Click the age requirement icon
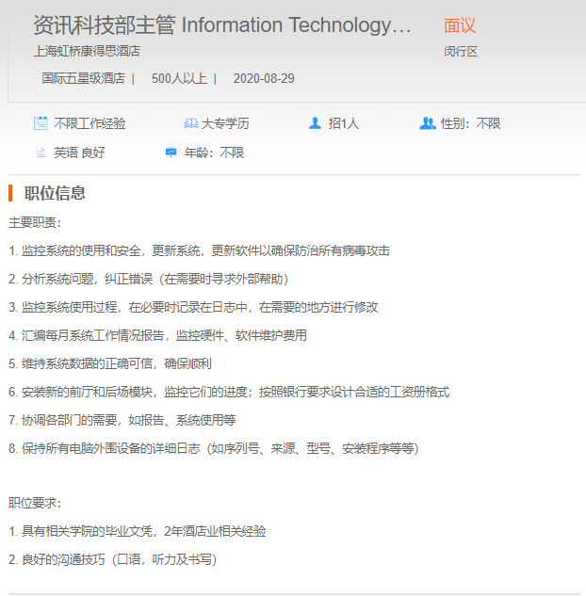Viewport: 586px width, 596px height. click(171, 153)
